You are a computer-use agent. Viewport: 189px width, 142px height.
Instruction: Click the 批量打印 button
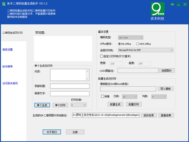click(x=134, y=104)
